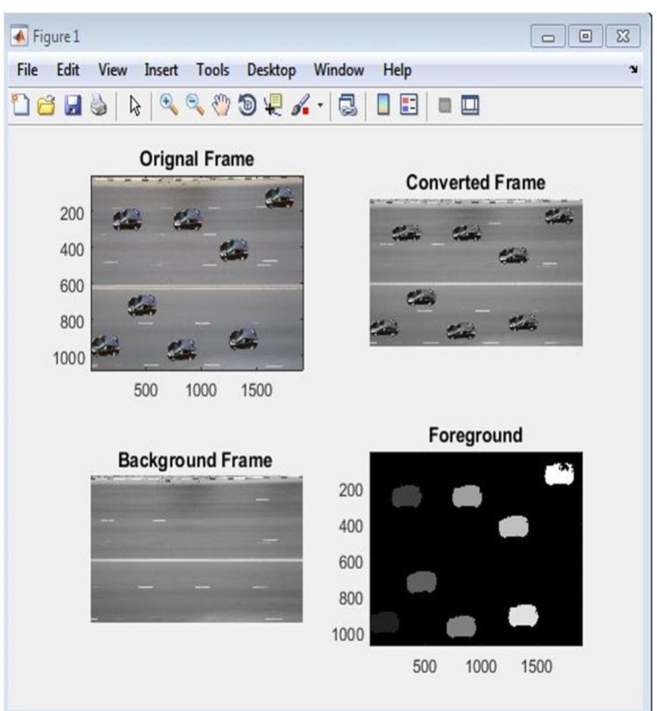Screen dimensions: 657x711
Task: Select the Background Frame image plot
Action: coord(197,549)
